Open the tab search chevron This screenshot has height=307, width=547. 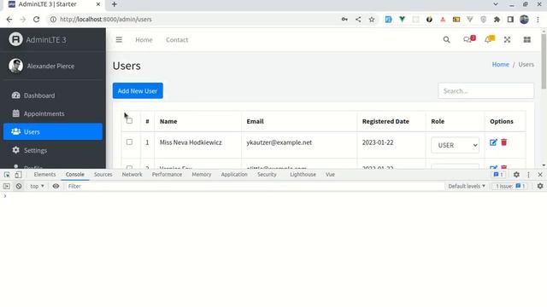pos(496,4)
